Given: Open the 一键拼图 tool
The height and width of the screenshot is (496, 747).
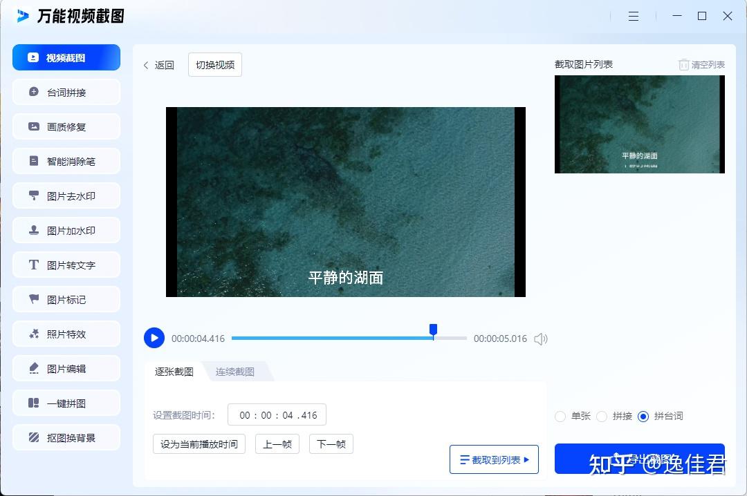Looking at the screenshot, I should [x=66, y=403].
